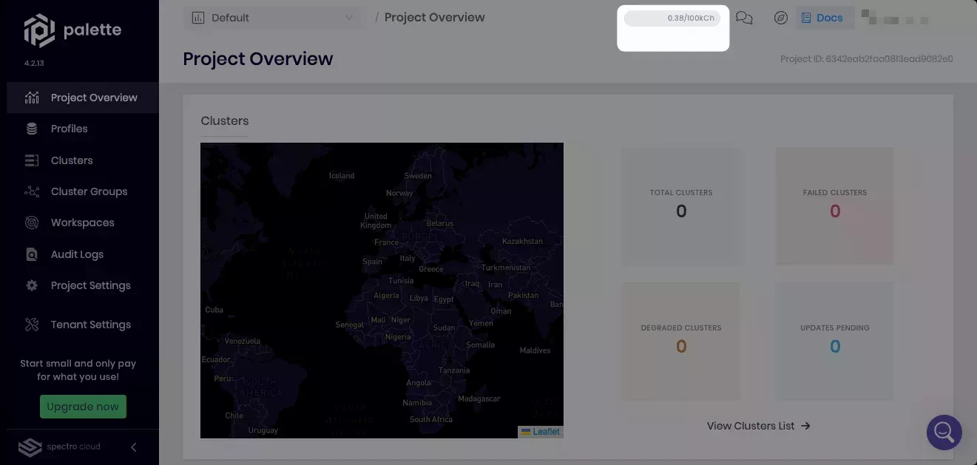Expand the Default project dropdown
Image resolution: width=977 pixels, height=465 pixels.
point(273,18)
